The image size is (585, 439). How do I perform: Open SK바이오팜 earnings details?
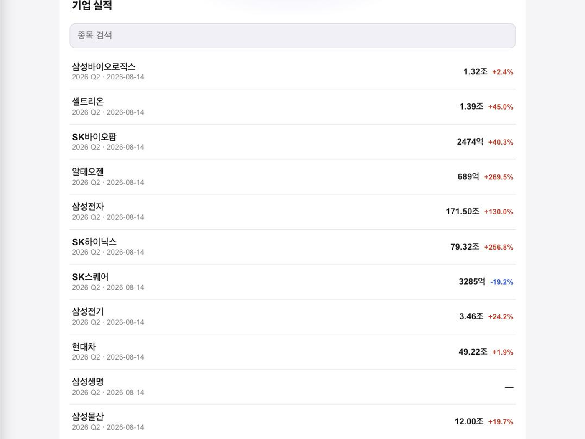(292, 142)
